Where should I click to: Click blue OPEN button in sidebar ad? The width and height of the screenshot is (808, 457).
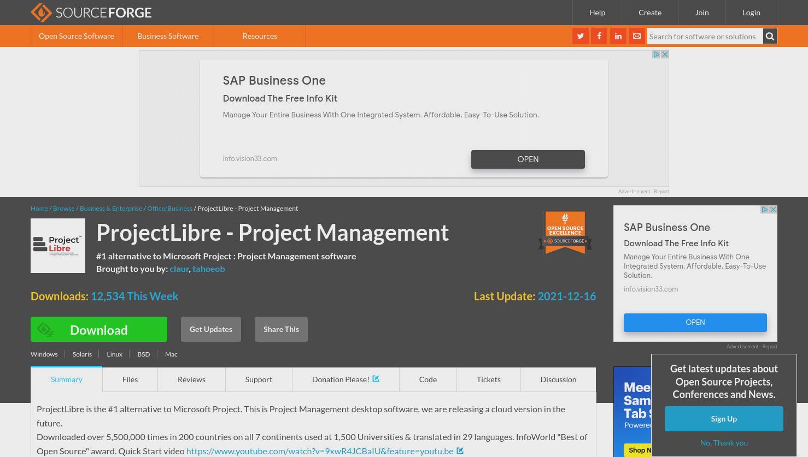[x=695, y=322]
